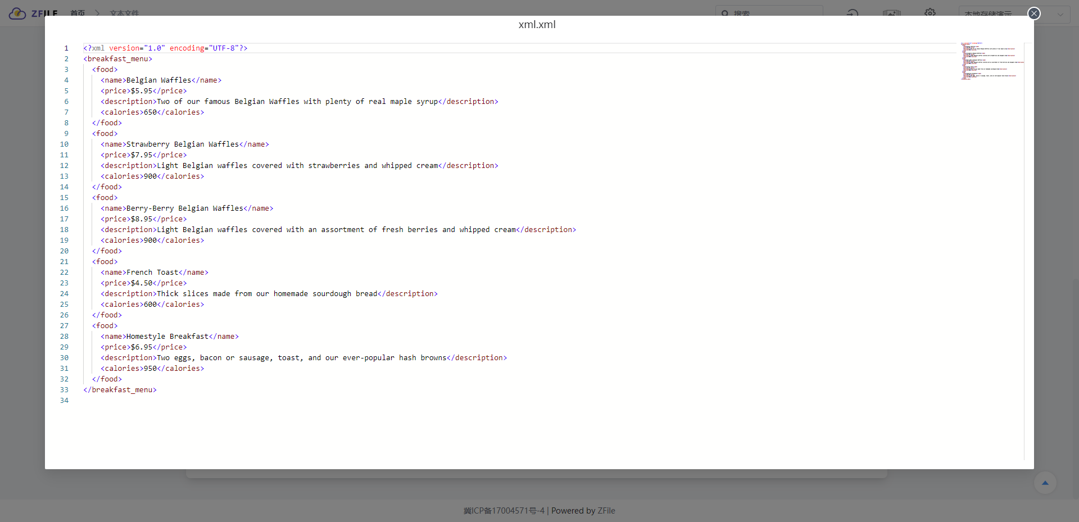Click the Homestyle Breakfast name line

170,337
